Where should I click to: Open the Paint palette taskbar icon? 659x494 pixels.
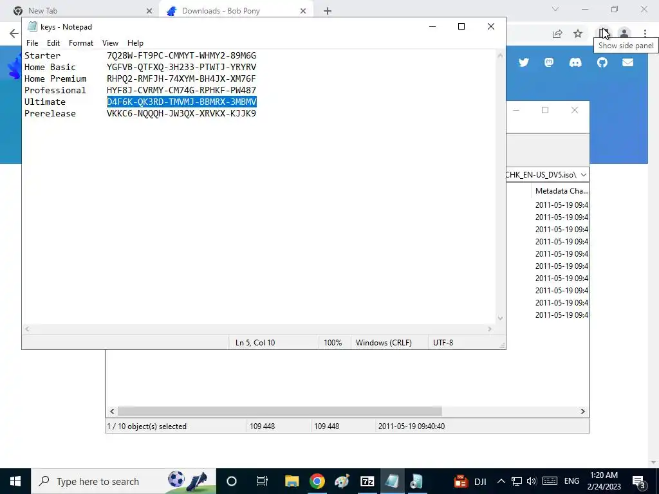[342, 481]
